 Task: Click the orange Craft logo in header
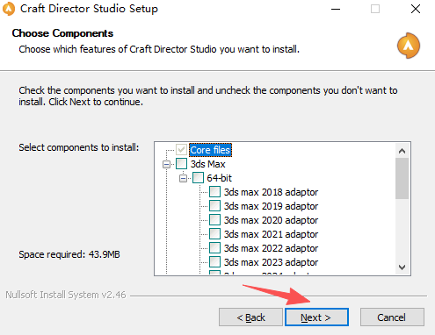tap(409, 46)
